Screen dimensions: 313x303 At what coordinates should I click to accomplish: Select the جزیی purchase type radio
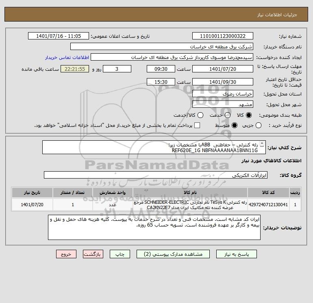(259, 125)
